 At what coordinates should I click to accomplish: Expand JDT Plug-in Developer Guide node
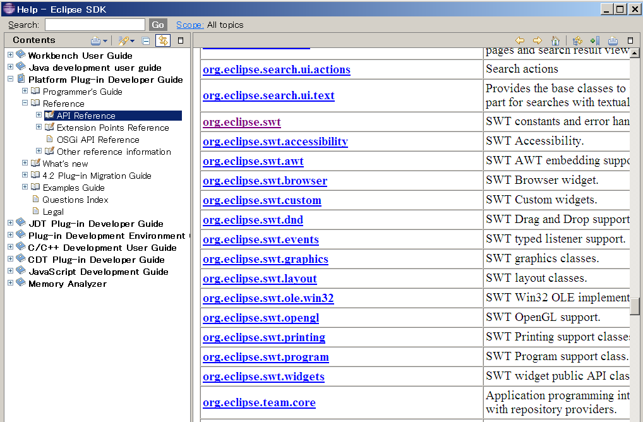click(10, 223)
